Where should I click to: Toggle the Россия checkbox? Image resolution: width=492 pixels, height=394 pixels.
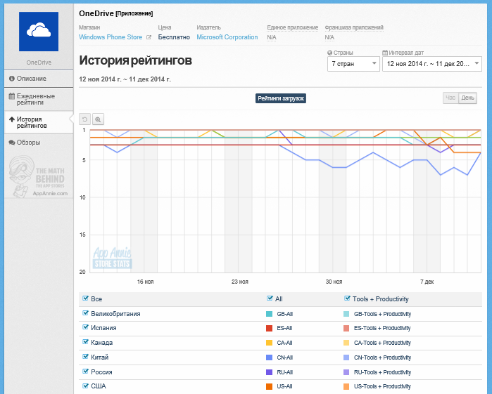(85, 371)
